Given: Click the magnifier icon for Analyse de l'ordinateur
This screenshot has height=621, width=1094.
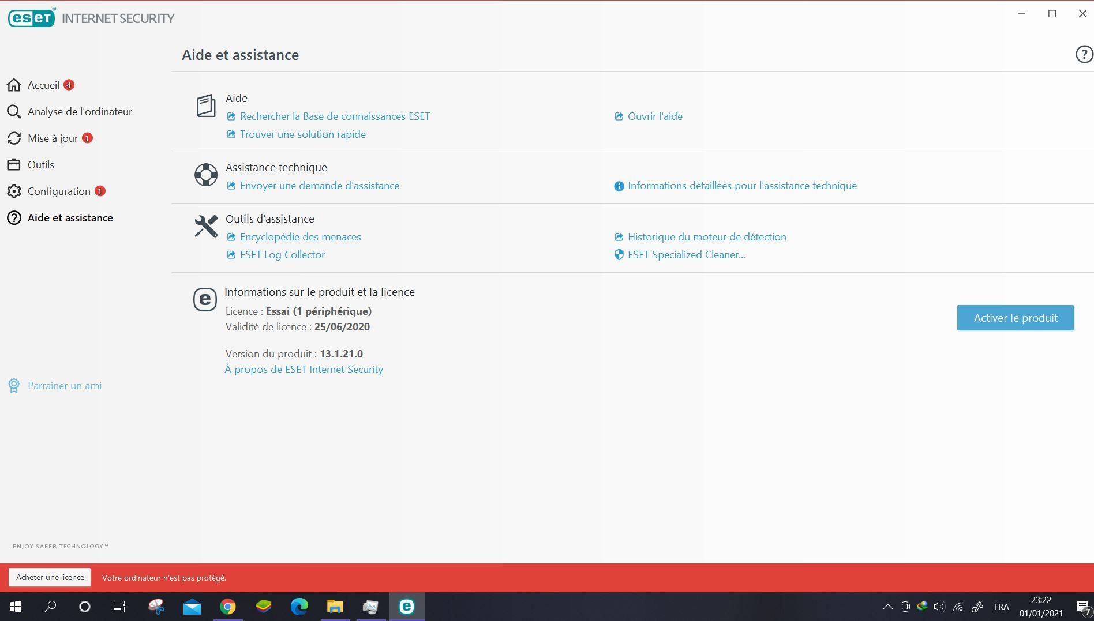Looking at the screenshot, I should coord(14,112).
